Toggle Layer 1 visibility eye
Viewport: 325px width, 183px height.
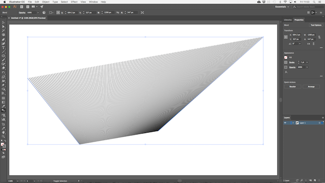tap(285, 123)
